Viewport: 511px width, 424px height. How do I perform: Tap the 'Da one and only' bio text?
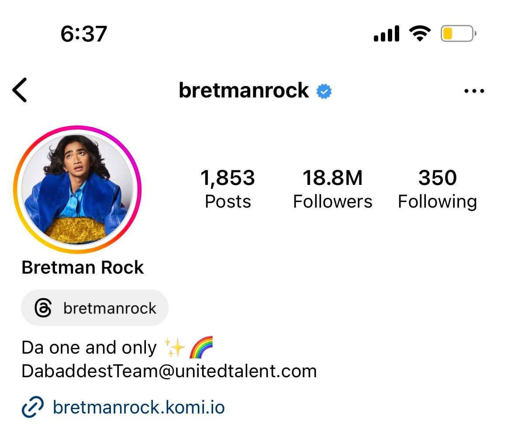point(89,348)
